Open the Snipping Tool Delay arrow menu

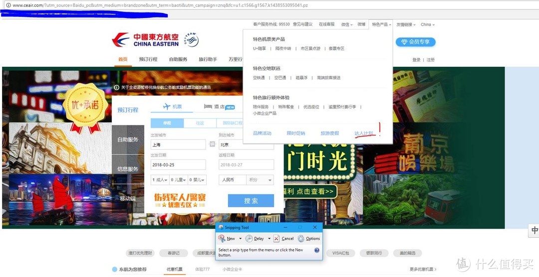click(269, 239)
